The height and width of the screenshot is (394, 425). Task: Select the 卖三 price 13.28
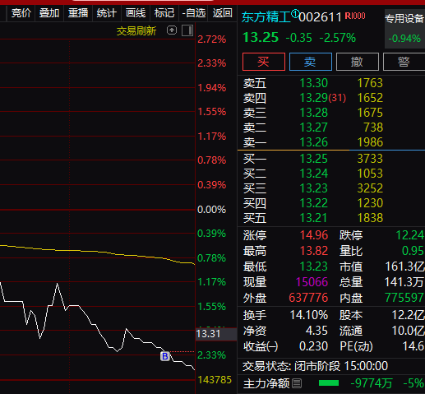pyautogui.click(x=314, y=113)
